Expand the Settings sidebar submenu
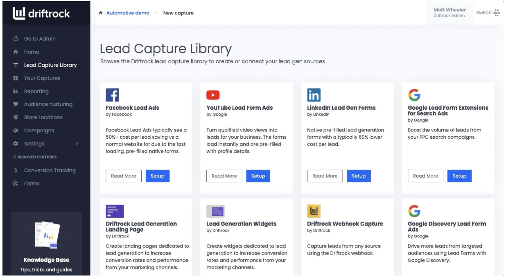 pos(77,144)
